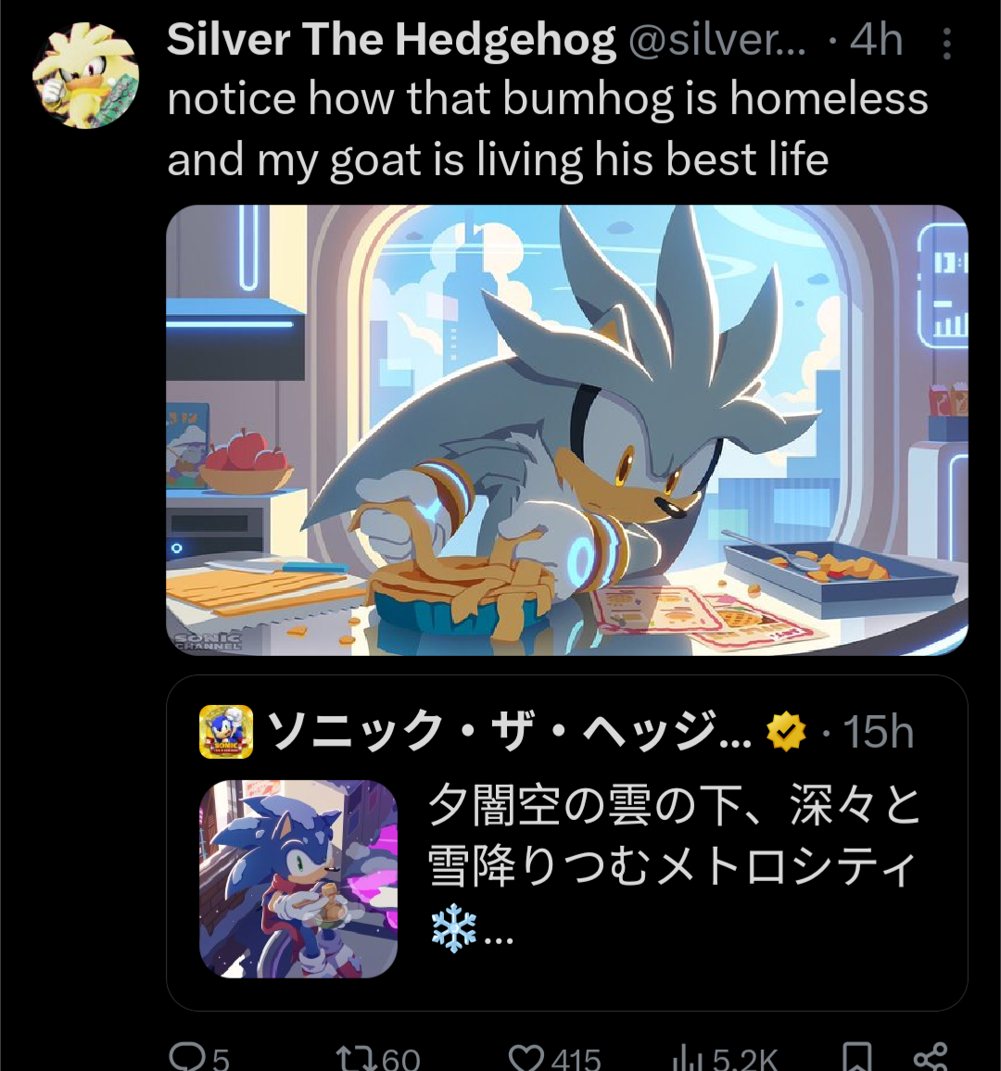Open Silver The Hedgehog profile avatar

point(85,74)
